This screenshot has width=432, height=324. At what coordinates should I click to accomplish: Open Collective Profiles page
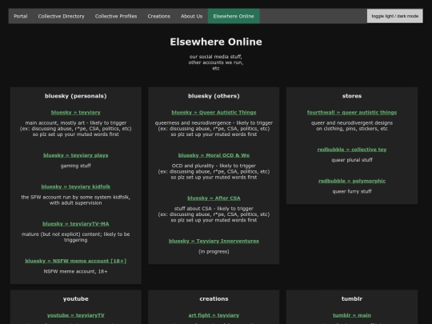pos(116,16)
